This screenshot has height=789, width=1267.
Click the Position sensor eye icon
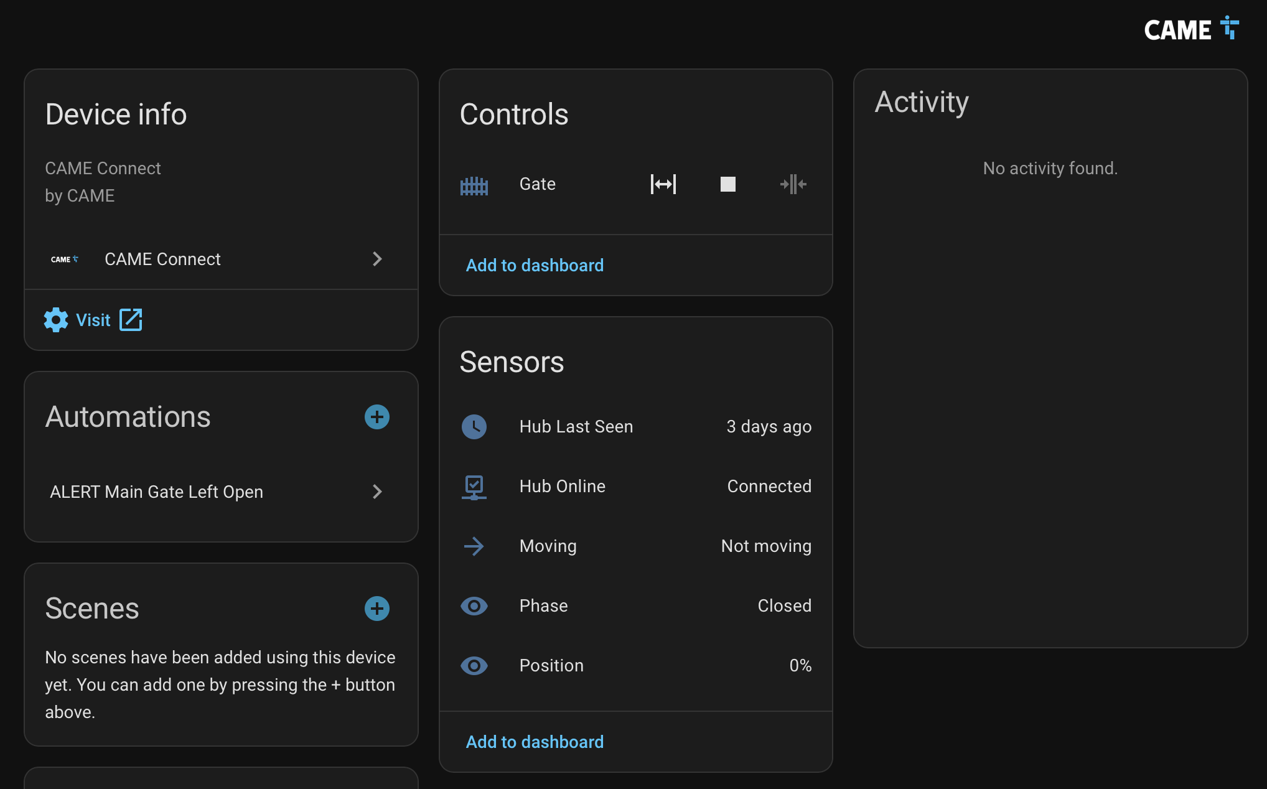[x=474, y=666]
